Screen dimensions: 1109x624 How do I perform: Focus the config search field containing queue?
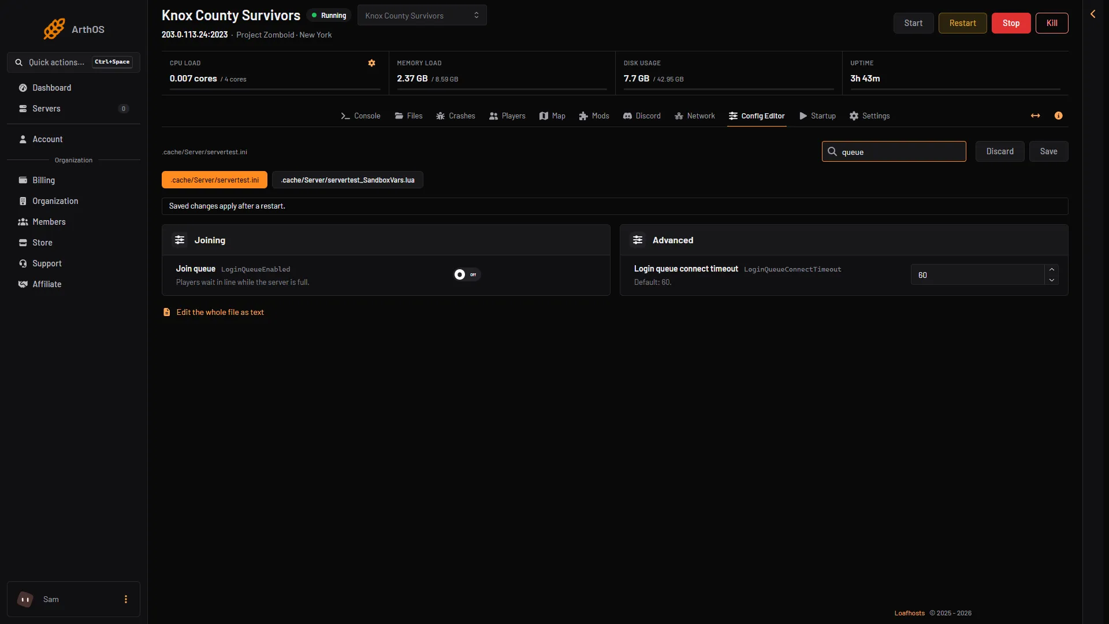click(894, 152)
